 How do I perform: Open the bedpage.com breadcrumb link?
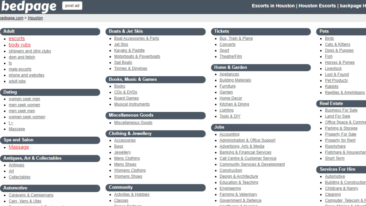click(x=11, y=18)
